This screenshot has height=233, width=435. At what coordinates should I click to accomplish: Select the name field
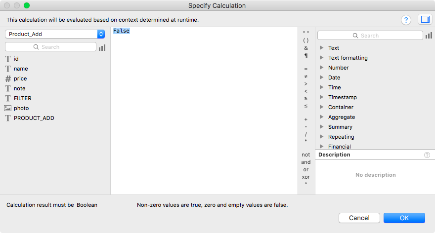tap(21, 69)
